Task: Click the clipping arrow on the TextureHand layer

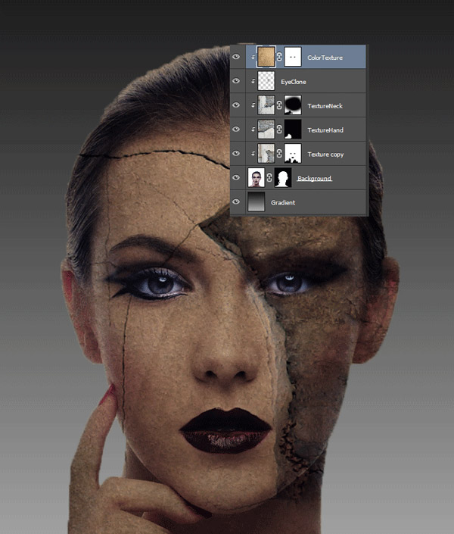Action: 252,130
